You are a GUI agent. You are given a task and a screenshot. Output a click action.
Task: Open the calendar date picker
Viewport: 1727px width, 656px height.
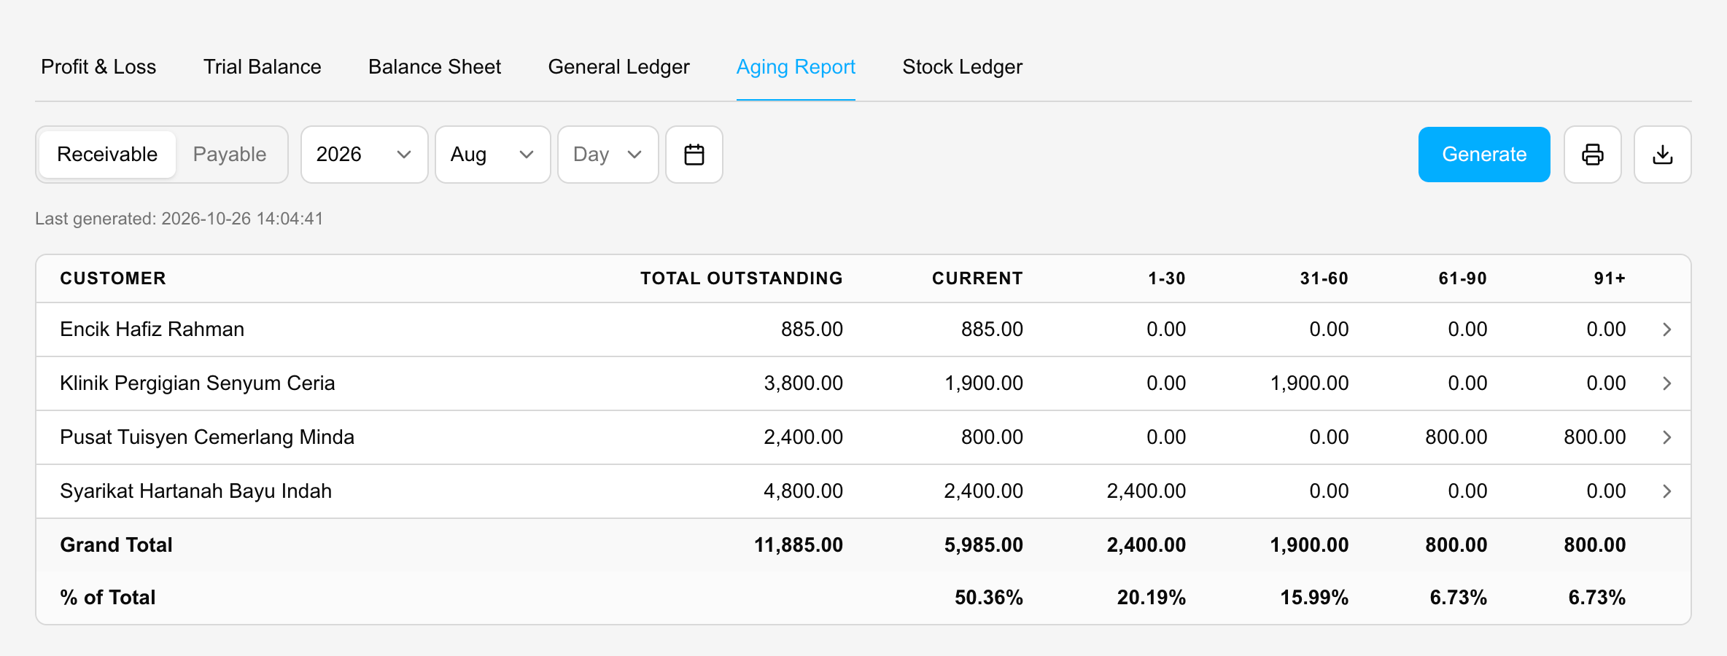[694, 155]
